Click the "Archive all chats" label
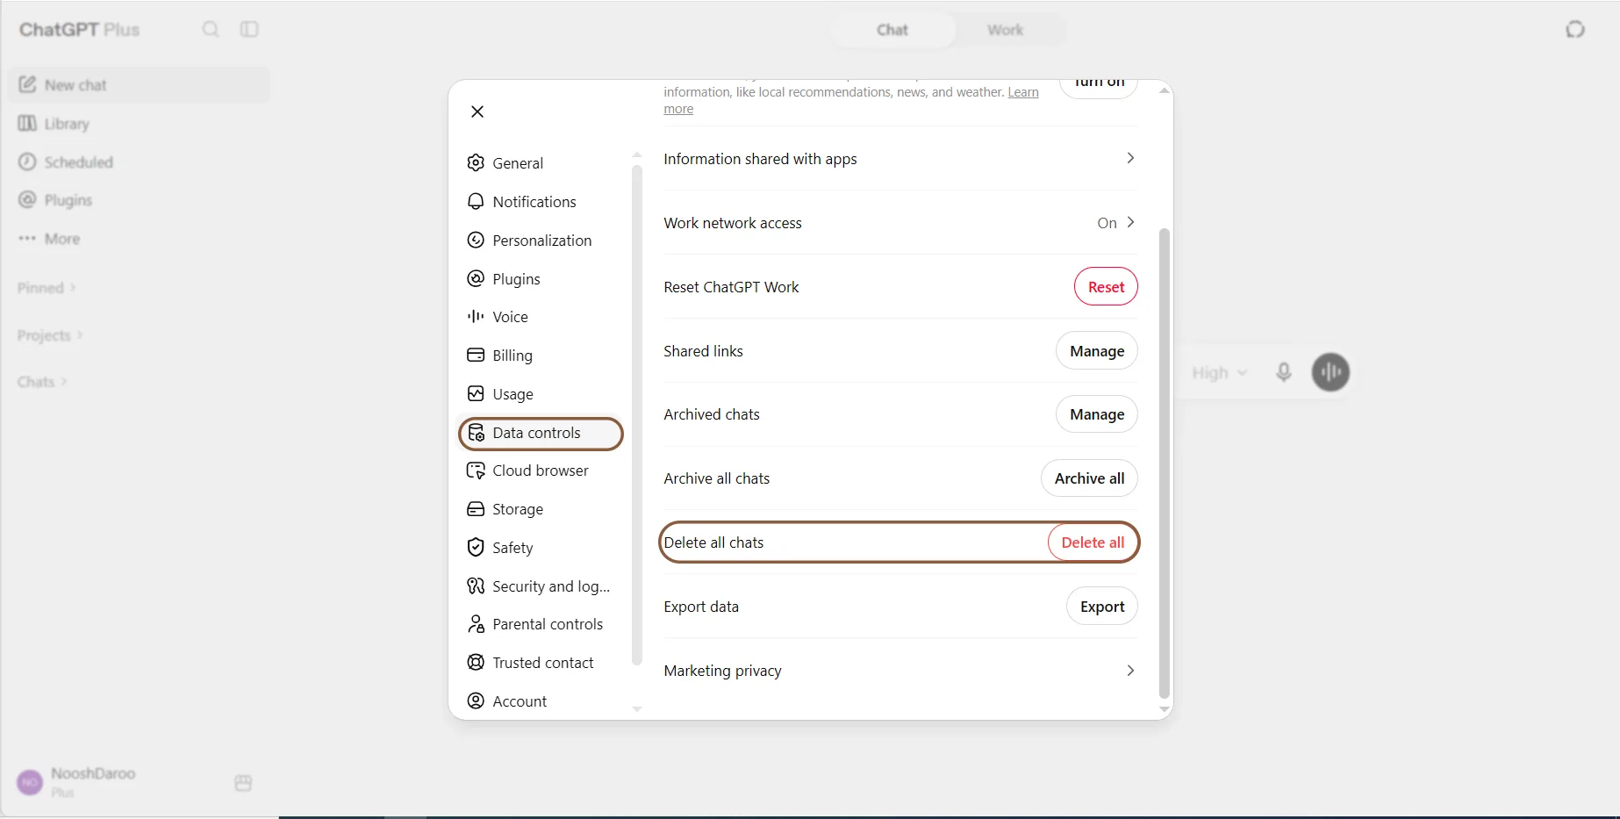This screenshot has width=1620, height=819. click(x=716, y=478)
